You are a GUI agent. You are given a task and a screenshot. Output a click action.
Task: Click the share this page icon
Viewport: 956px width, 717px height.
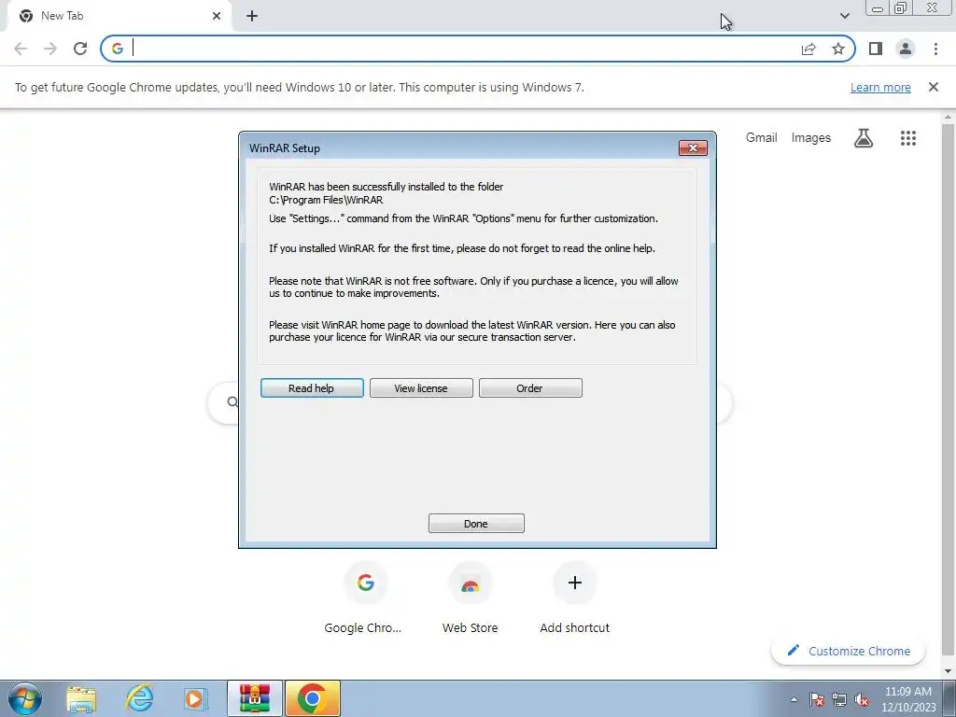click(x=808, y=49)
